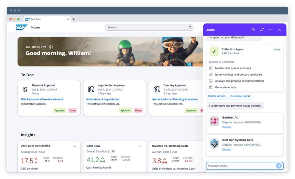Open the Joule options ellipsis menu
Viewport: 295px width, 179px height.
tap(271, 30)
